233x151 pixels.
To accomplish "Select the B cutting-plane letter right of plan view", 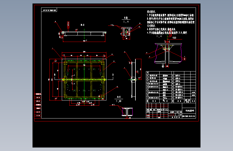I will tap(113, 75).
